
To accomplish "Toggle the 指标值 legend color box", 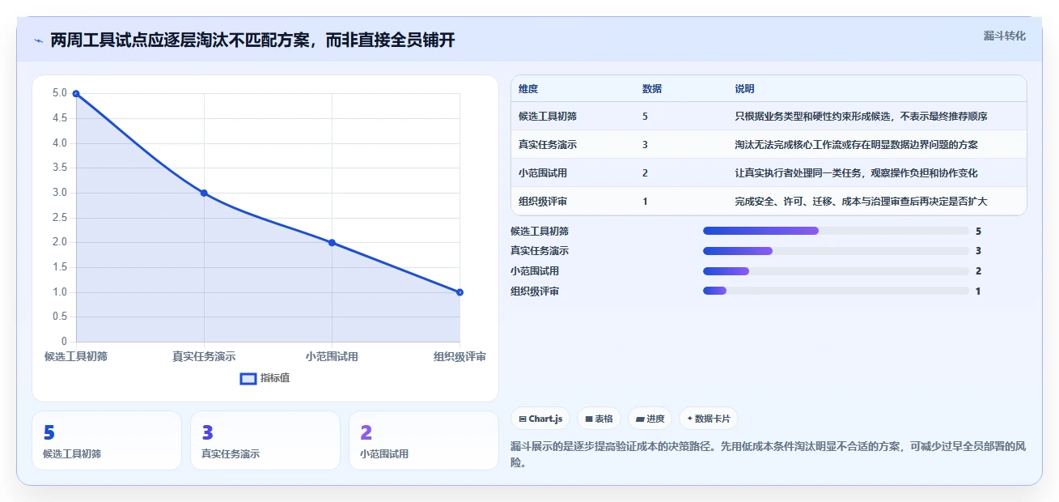I will (248, 378).
